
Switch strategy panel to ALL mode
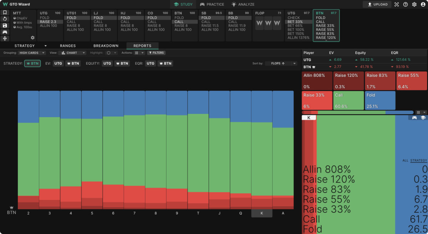[x=405, y=160]
